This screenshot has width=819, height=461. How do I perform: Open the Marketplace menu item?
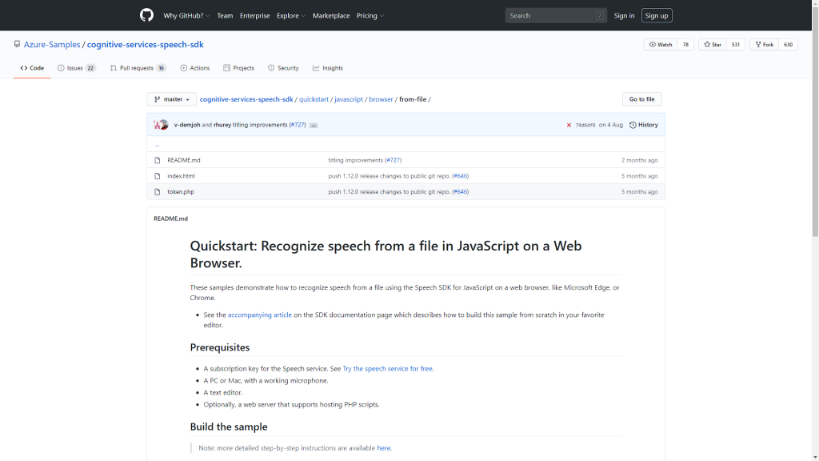pyautogui.click(x=331, y=16)
